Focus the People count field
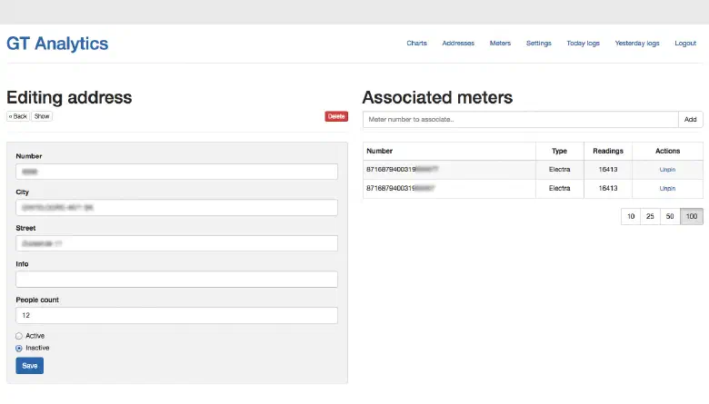Screen dimensions: 709x404 177,316
